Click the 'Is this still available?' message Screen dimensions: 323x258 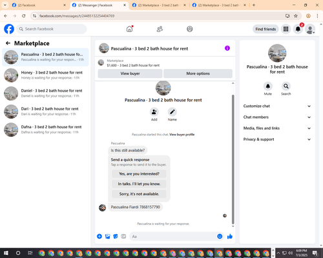128,150
